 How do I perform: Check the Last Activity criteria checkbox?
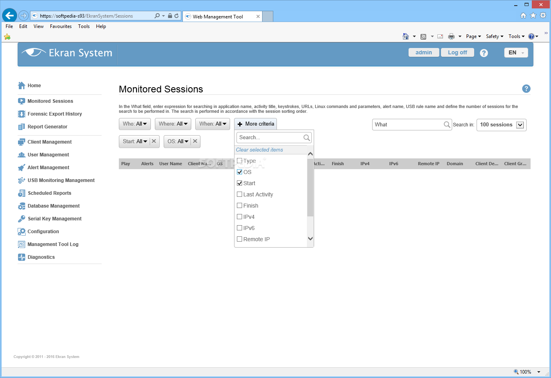[x=240, y=194]
